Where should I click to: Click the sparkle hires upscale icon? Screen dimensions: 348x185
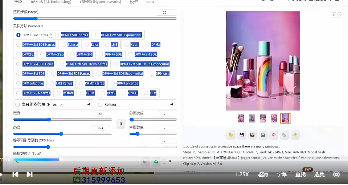[295, 135]
